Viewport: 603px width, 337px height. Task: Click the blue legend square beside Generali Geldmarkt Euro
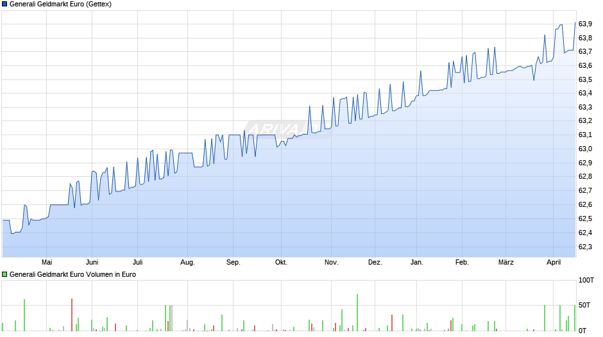click(4, 4)
